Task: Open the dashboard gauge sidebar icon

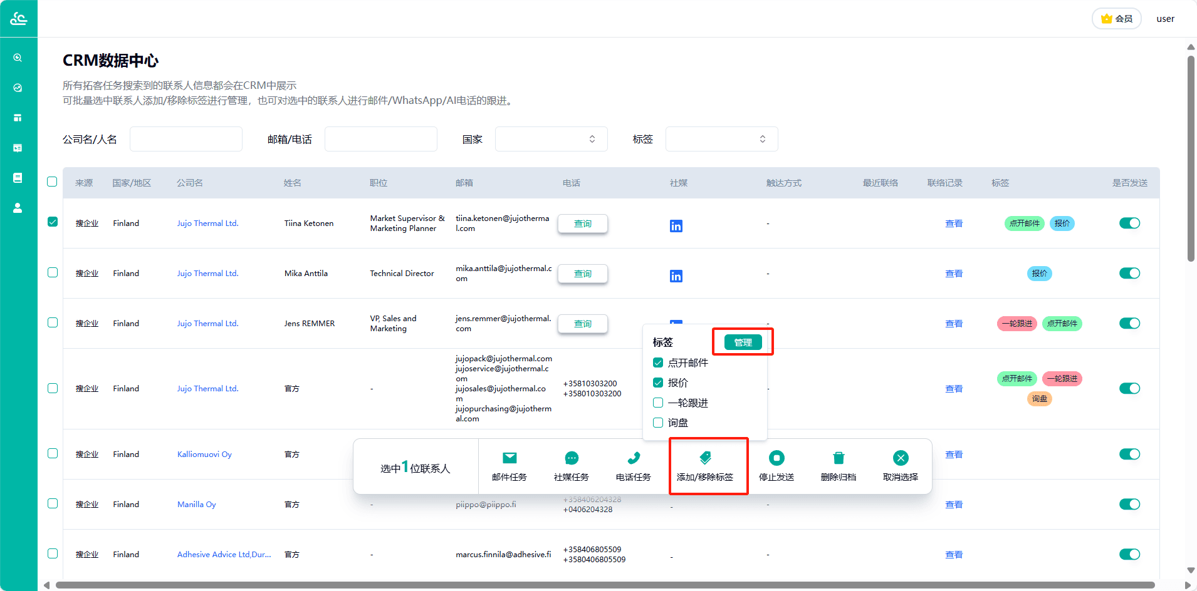Action: [x=18, y=88]
